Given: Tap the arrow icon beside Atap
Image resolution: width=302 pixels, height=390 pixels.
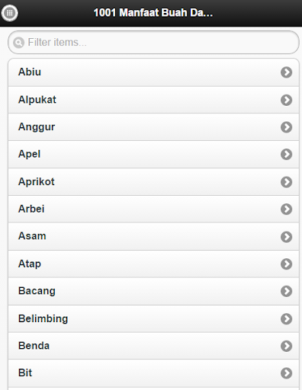Looking at the screenshot, I should pyautogui.click(x=286, y=264).
